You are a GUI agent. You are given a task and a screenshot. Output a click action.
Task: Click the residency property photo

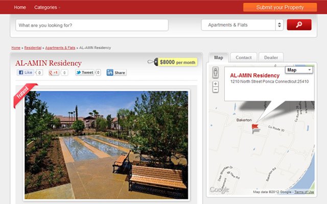[106, 145]
